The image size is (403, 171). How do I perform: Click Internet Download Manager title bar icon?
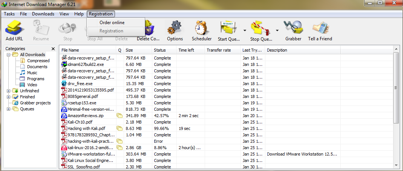click(5, 5)
